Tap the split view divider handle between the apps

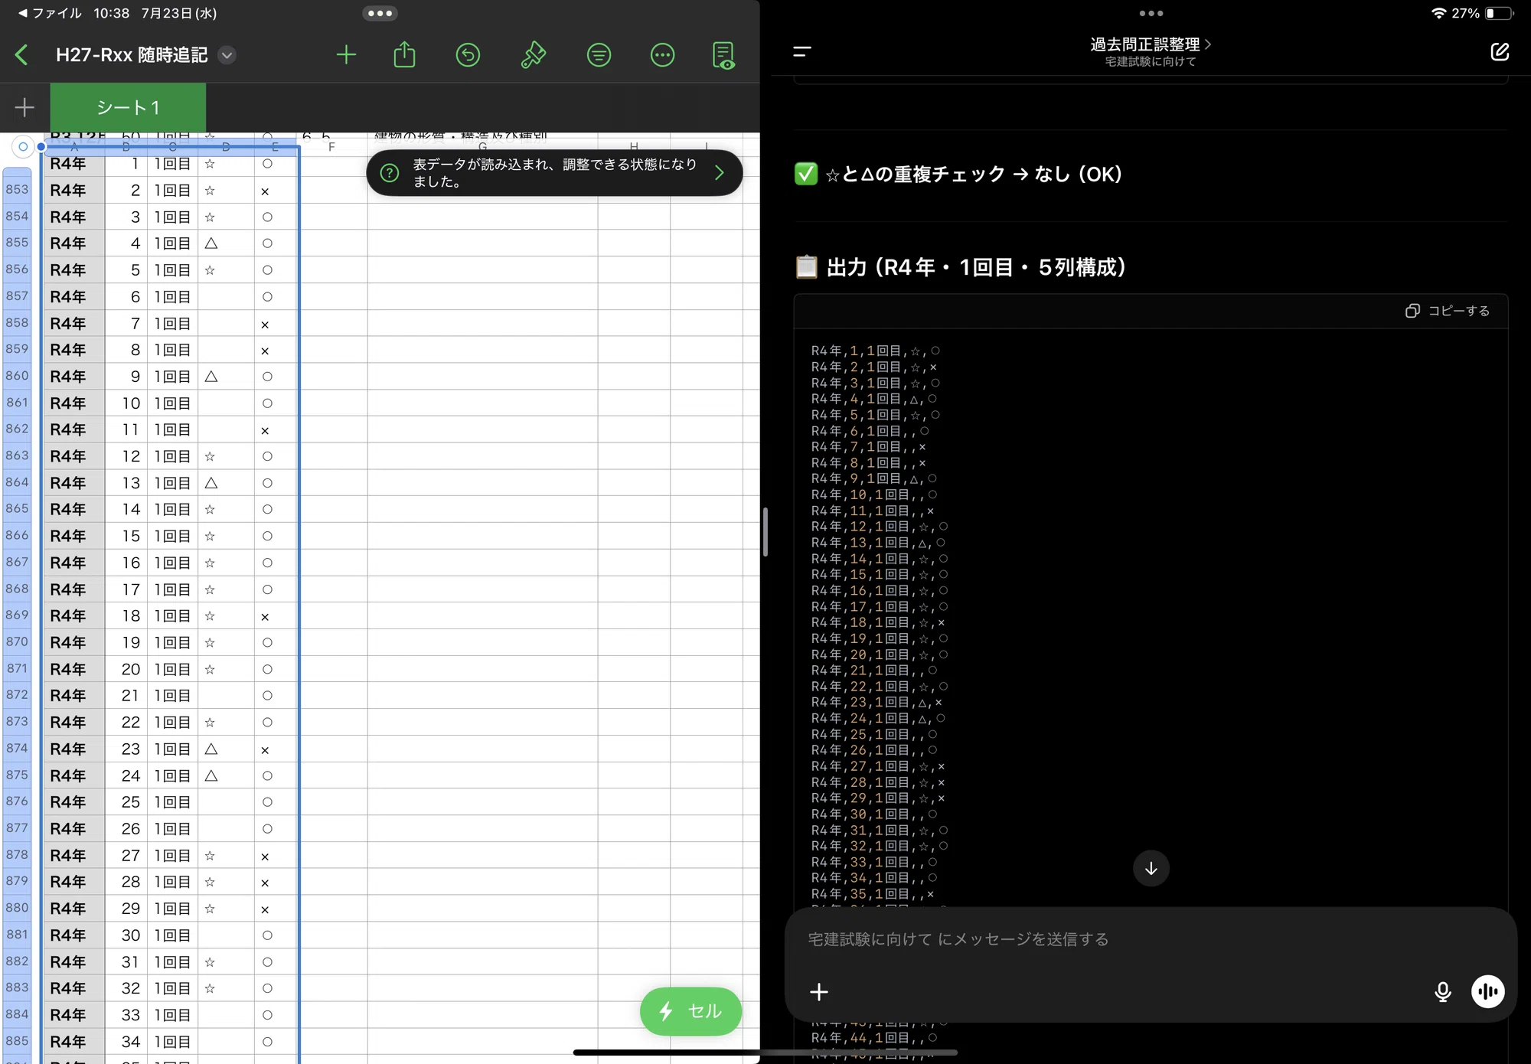(765, 532)
